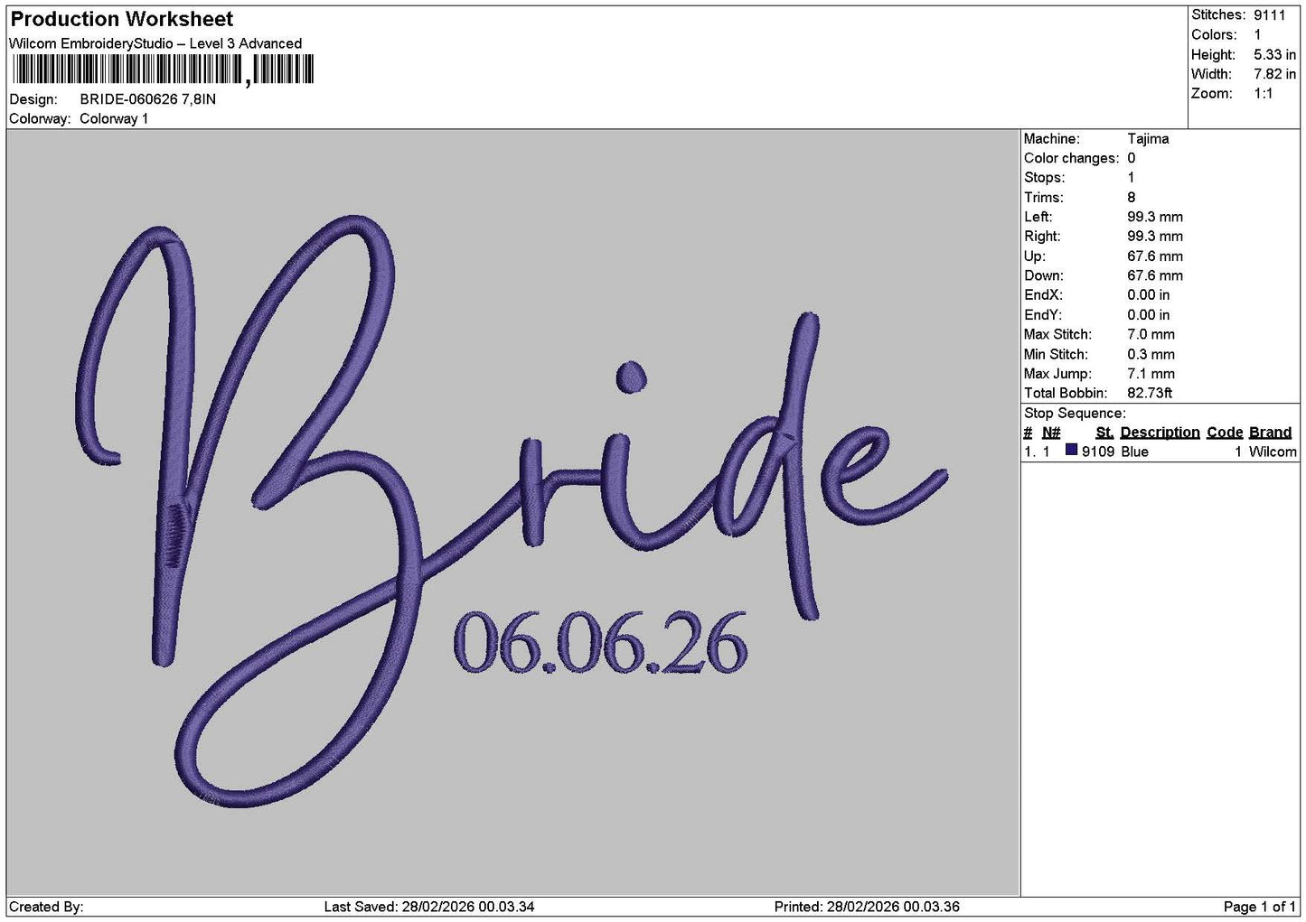Click the St. column header
Screen dimensions: 1306x922
tap(1104, 433)
